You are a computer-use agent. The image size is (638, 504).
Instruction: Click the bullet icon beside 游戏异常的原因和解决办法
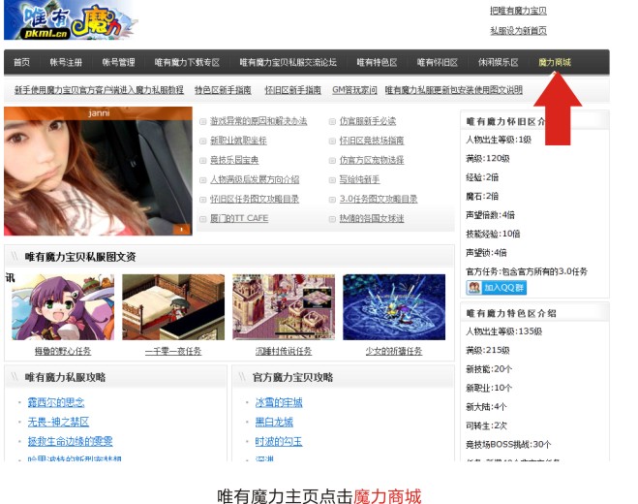pos(202,121)
